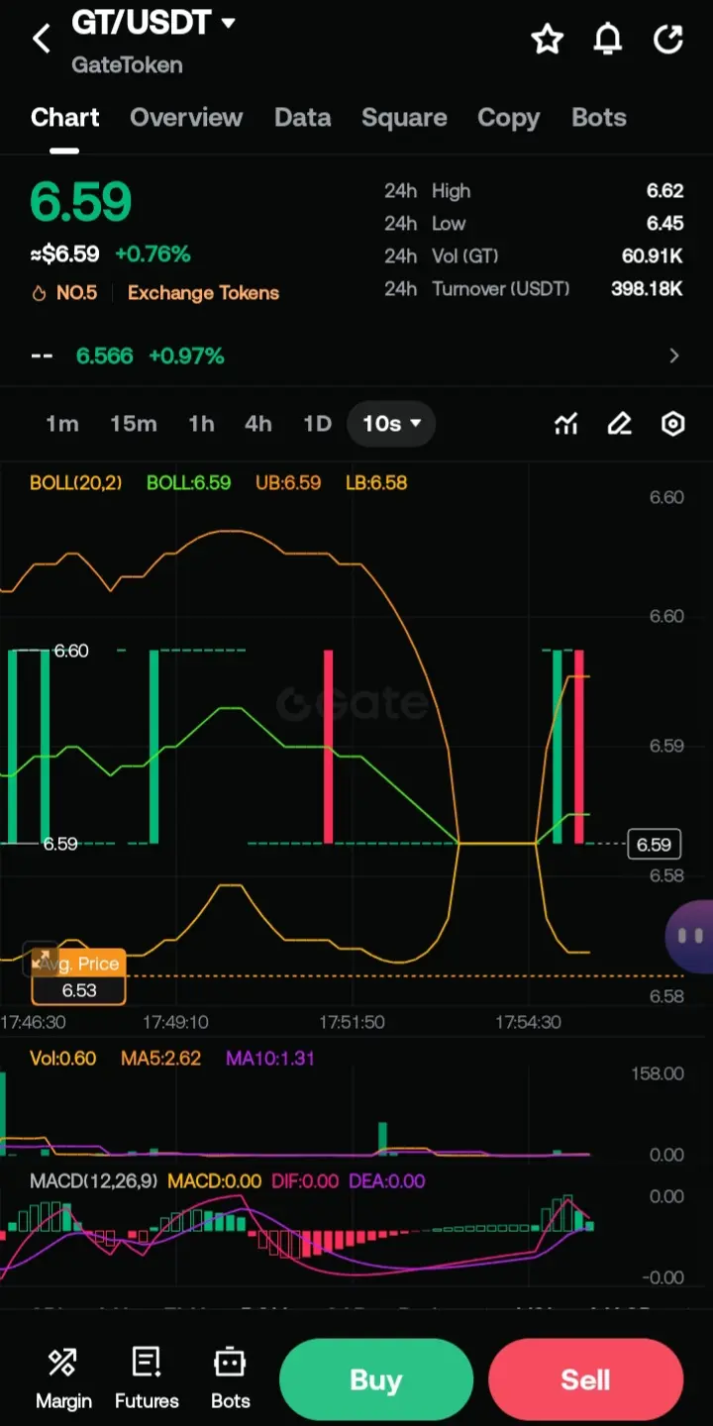Open the 10s interval dropdown

click(391, 424)
